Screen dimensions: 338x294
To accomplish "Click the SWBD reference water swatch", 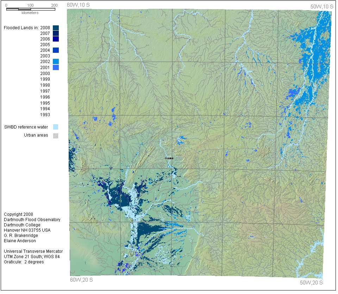I will pyautogui.click(x=56, y=127).
